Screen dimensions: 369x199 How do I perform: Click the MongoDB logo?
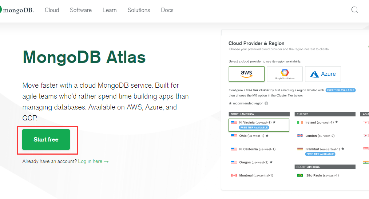16,10
